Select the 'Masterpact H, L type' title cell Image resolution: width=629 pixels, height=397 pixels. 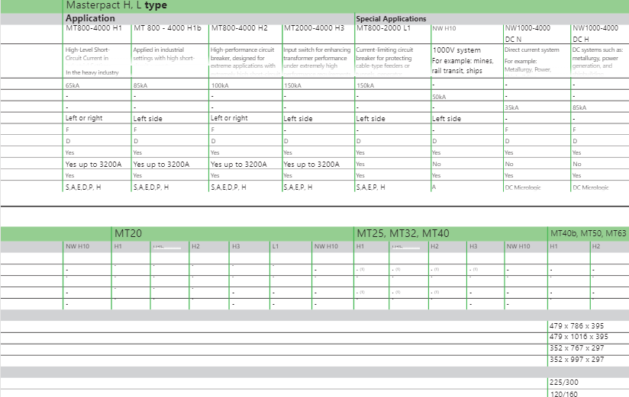[x=116, y=5]
